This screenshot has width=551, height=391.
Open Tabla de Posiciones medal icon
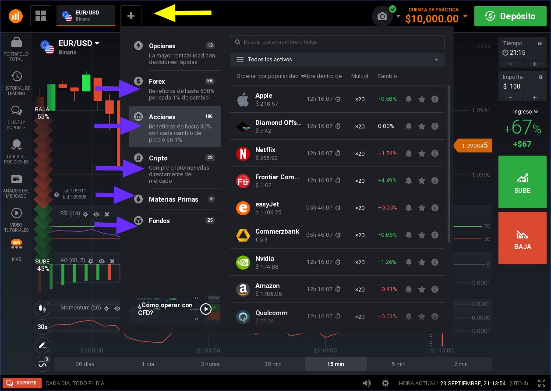pyautogui.click(x=17, y=145)
